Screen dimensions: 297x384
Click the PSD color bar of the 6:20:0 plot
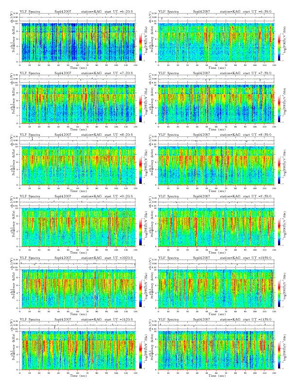[x=140, y=47]
